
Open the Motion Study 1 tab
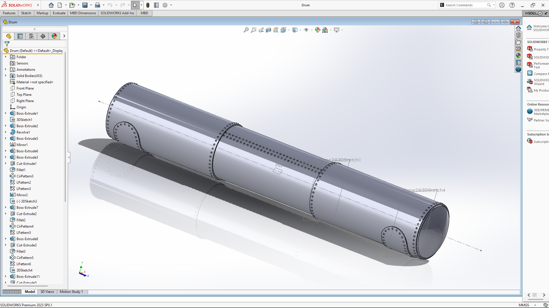tap(71, 292)
